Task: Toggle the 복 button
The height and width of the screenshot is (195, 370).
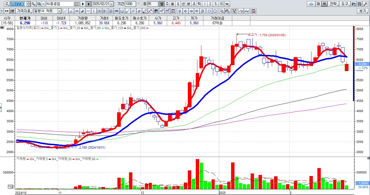Action: coord(324,4)
